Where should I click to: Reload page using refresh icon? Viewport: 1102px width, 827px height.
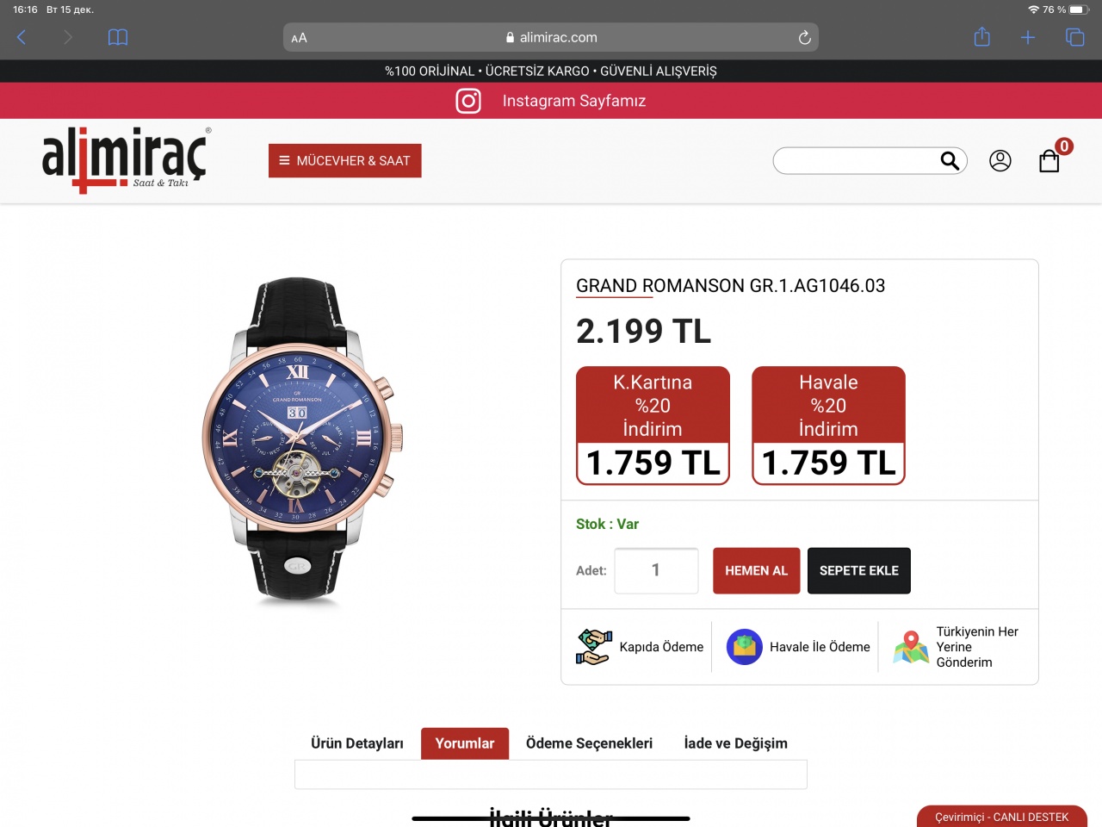(x=804, y=37)
